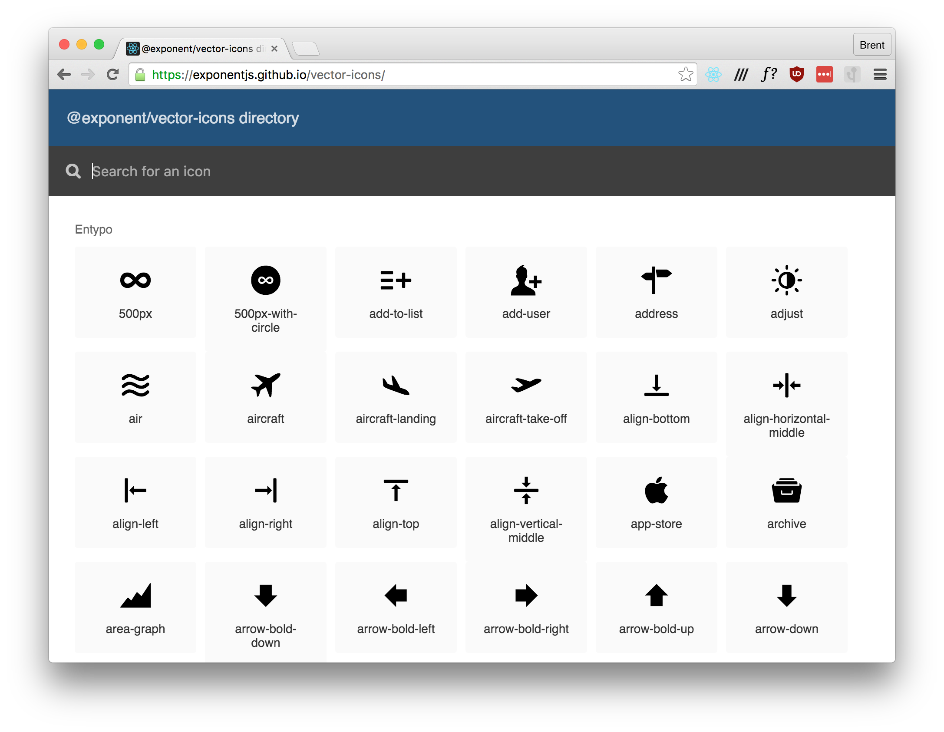Click the align-horizontal-middle icon

[786, 386]
